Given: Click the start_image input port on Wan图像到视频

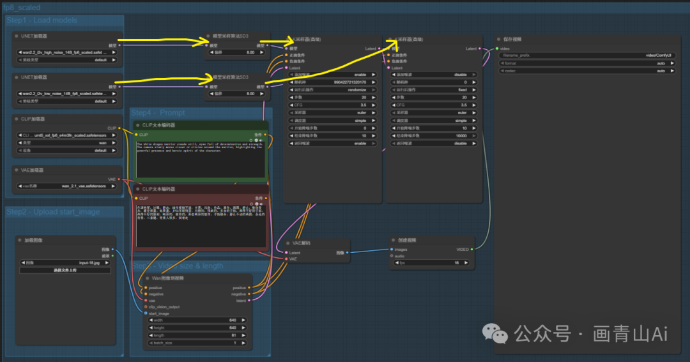Looking at the screenshot, I should click(146, 313).
